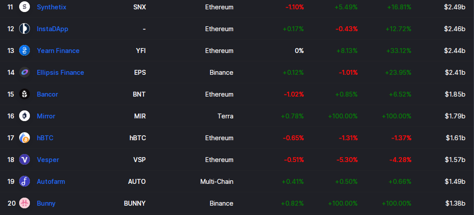
Task: Click the Bunny name link
Action: [x=46, y=203]
